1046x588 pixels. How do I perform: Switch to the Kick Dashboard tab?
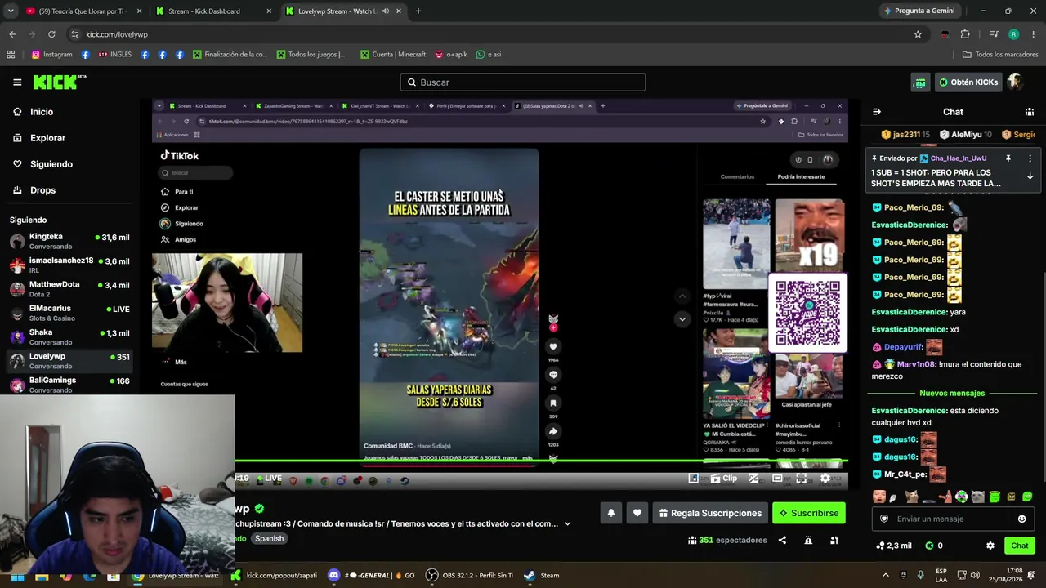coord(214,11)
